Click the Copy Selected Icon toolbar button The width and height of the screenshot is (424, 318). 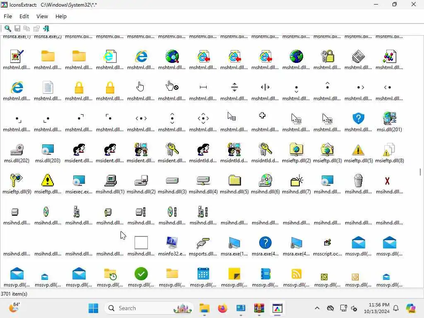pyautogui.click(x=26, y=29)
